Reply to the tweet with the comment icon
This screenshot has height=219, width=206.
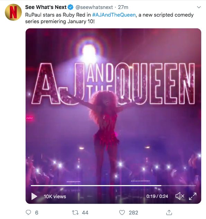pyautogui.click(x=28, y=212)
